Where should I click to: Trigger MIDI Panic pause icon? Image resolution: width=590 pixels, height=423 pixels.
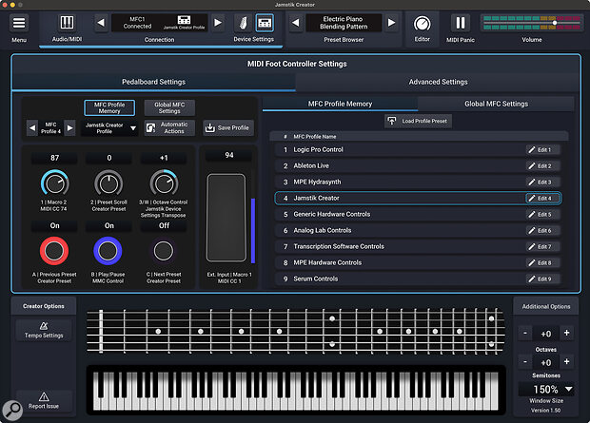coord(461,23)
